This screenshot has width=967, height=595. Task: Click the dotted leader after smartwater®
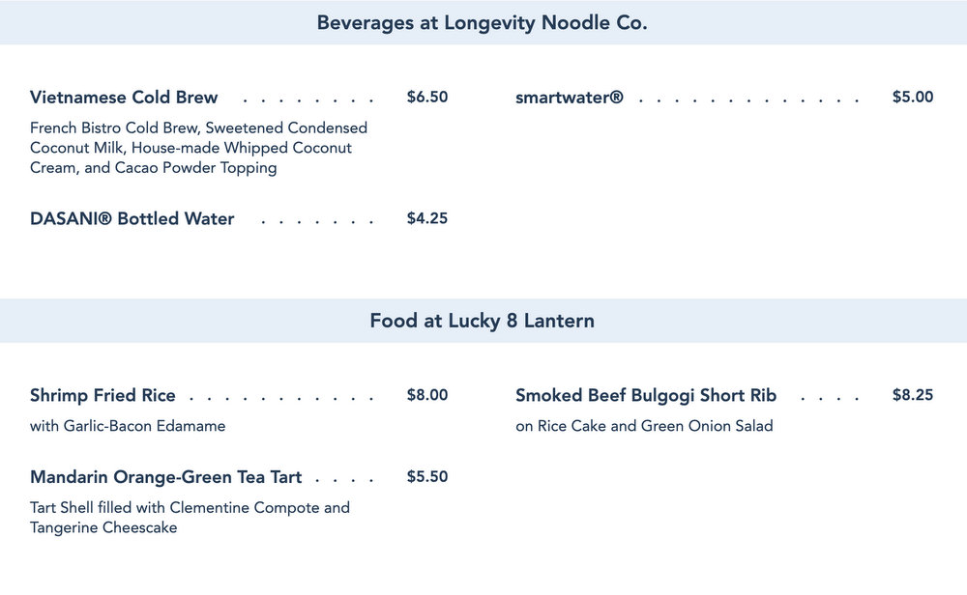[x=748, y=99]
